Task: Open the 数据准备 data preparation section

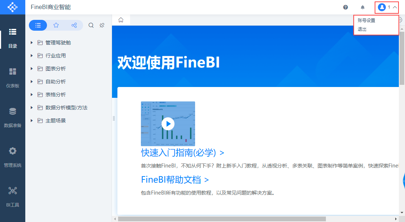Action: pyautogui.click(x=13, y=118)
